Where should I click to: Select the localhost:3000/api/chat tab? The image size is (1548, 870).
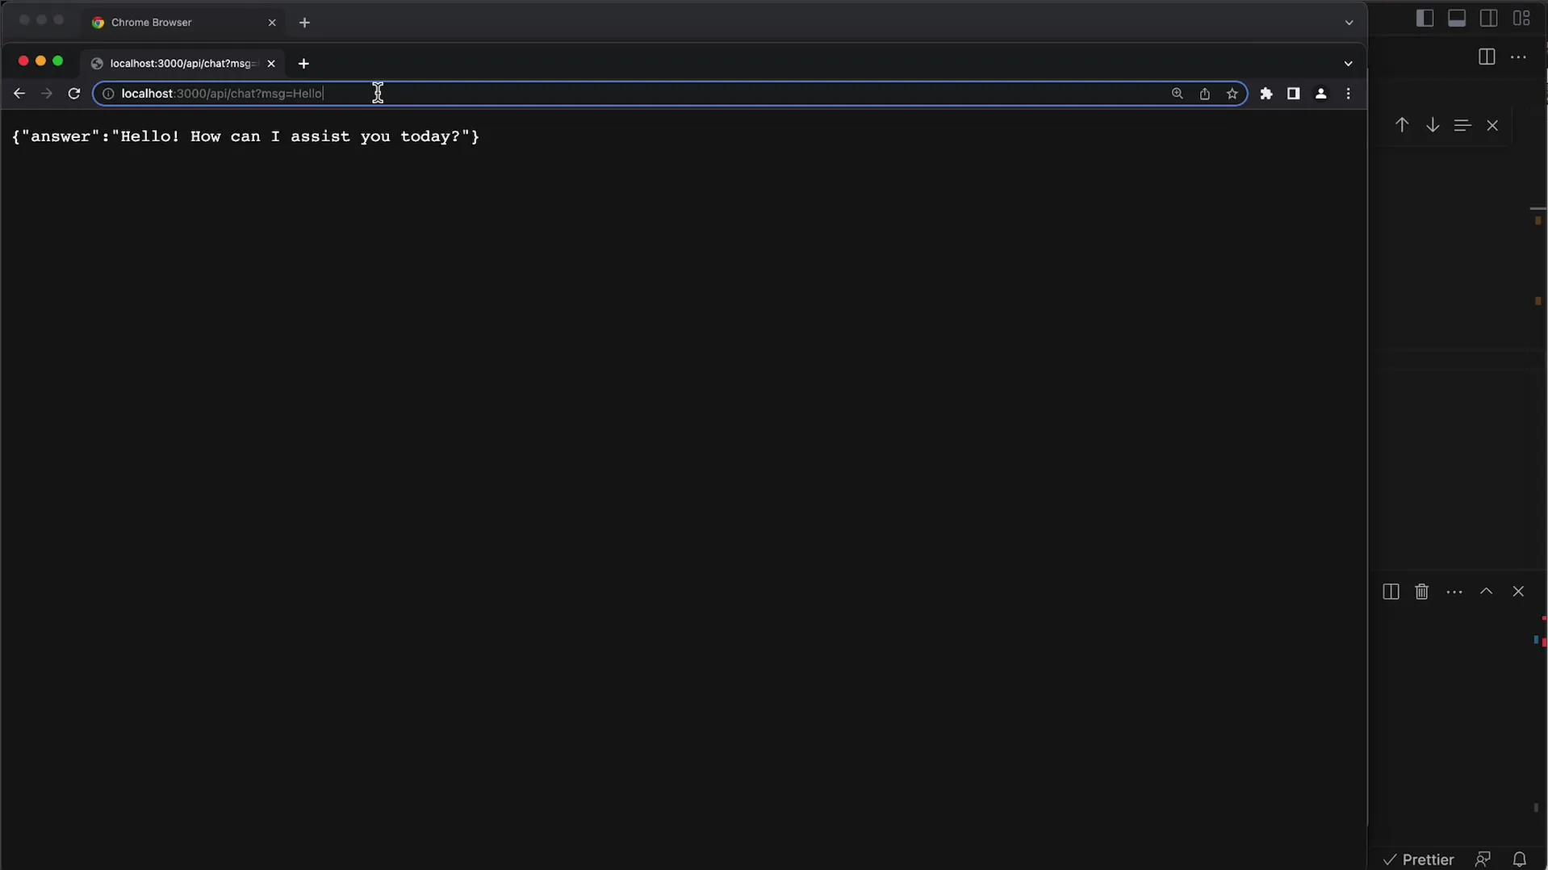point(183,63)
